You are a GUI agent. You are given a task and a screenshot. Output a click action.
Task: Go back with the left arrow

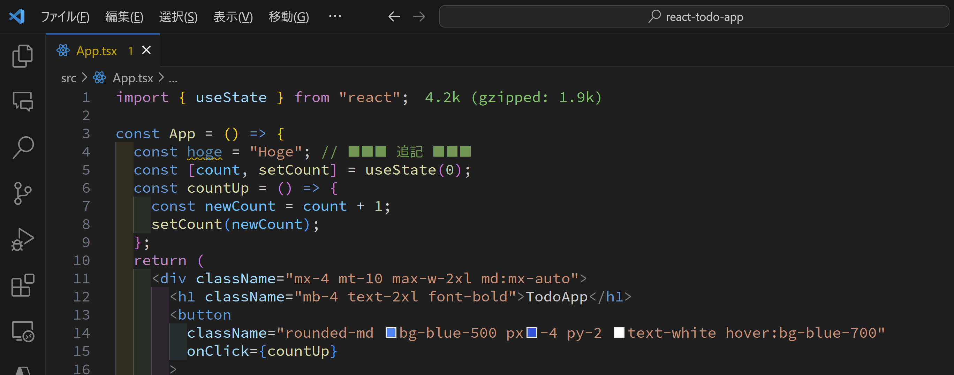tap(394, 17)
